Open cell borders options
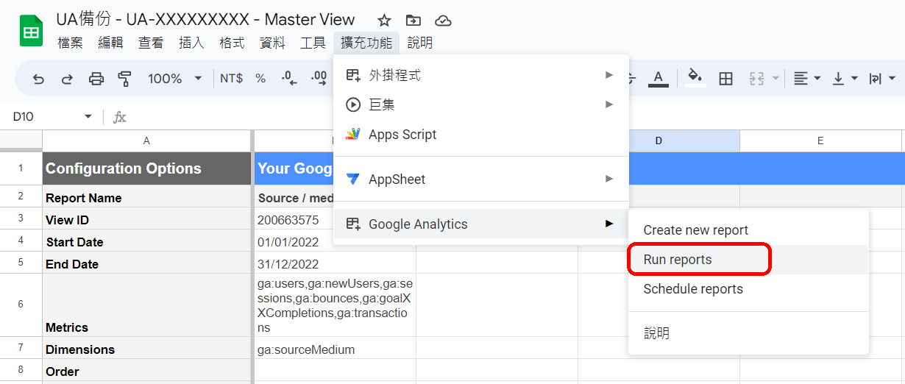 (725, 79)
